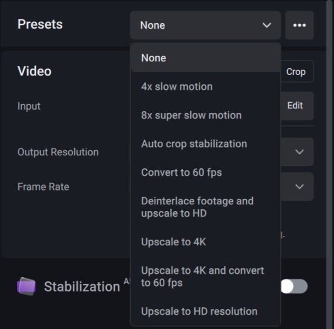Click the Crop button
The image size is (334, 329).
296,72
